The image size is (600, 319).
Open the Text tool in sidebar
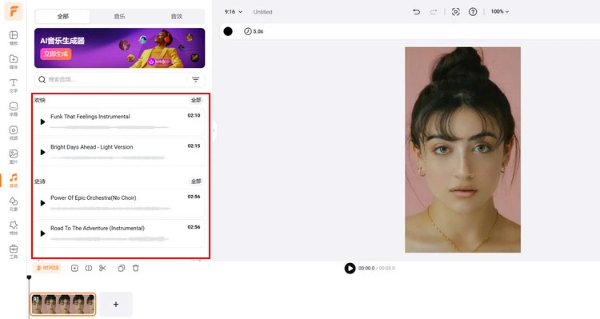14,85
